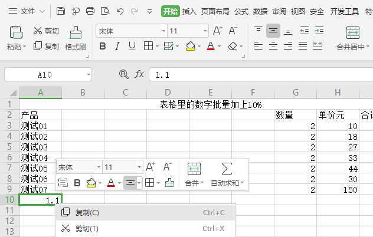
Task: Click the fx insert function icon
Action: point(139,74)
